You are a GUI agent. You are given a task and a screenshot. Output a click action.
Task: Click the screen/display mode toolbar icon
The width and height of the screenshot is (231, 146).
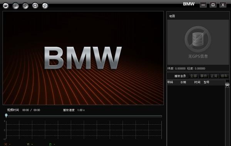[35, 6]
